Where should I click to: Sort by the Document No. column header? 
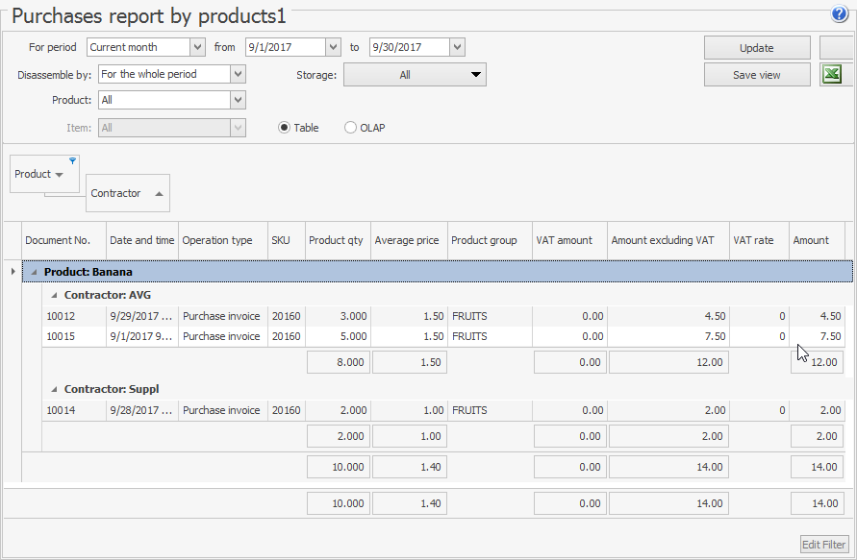pos(58,240)
